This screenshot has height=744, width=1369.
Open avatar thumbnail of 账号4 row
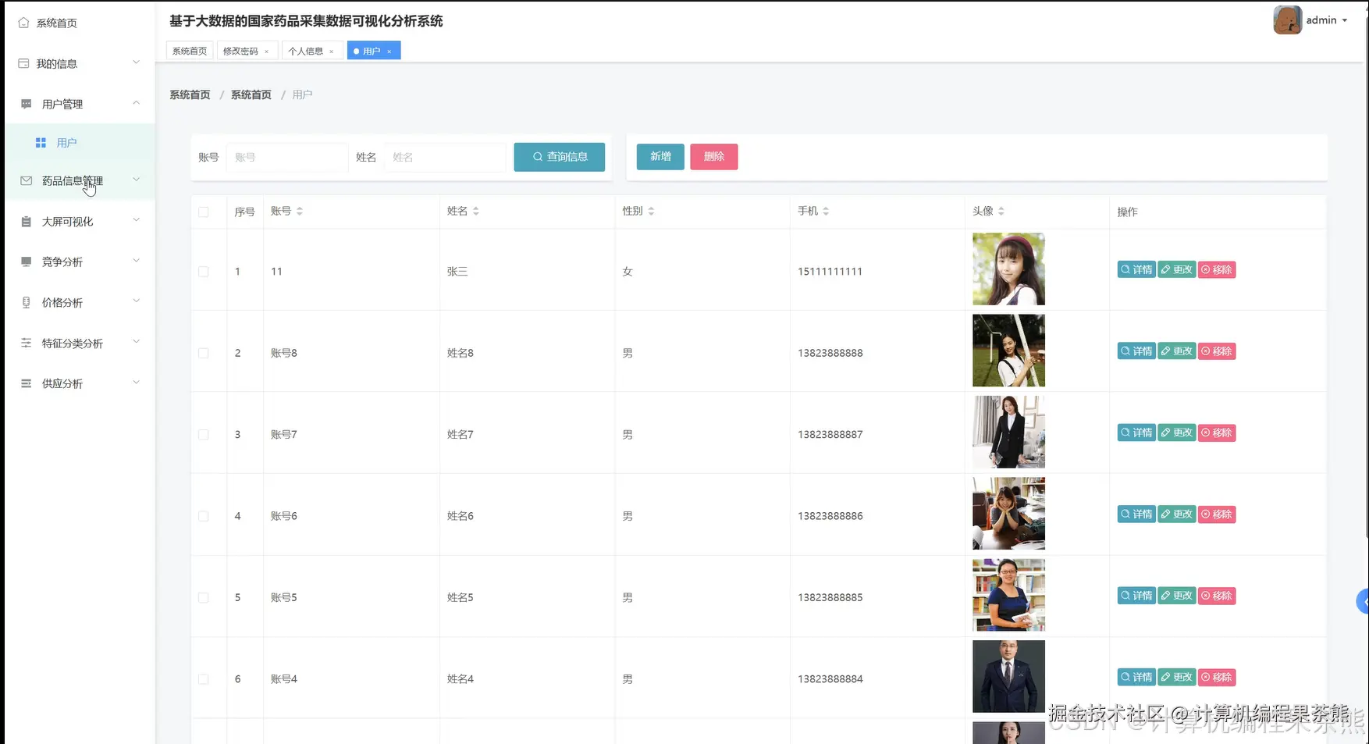[1008, 677]
